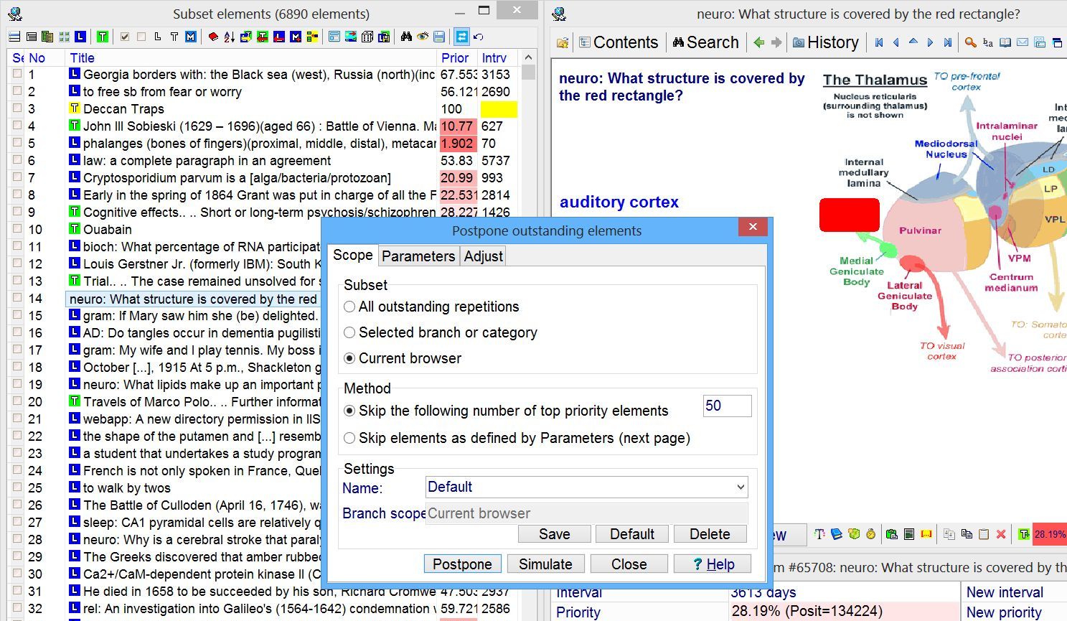Viewport: 1067px width, 621px height.
Task: Click the History toolbar button
Action: (x=825, y=43)
